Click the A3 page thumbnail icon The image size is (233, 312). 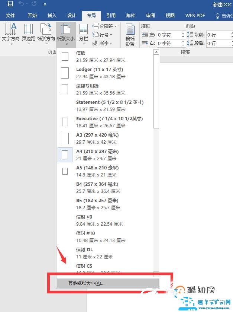point(65,138)
